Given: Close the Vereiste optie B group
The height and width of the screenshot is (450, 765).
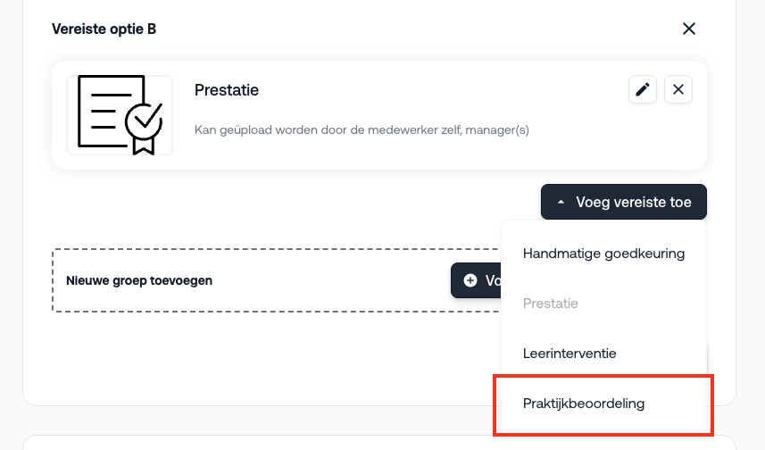Looking at the screenshot, I should [x=688, y=29].
